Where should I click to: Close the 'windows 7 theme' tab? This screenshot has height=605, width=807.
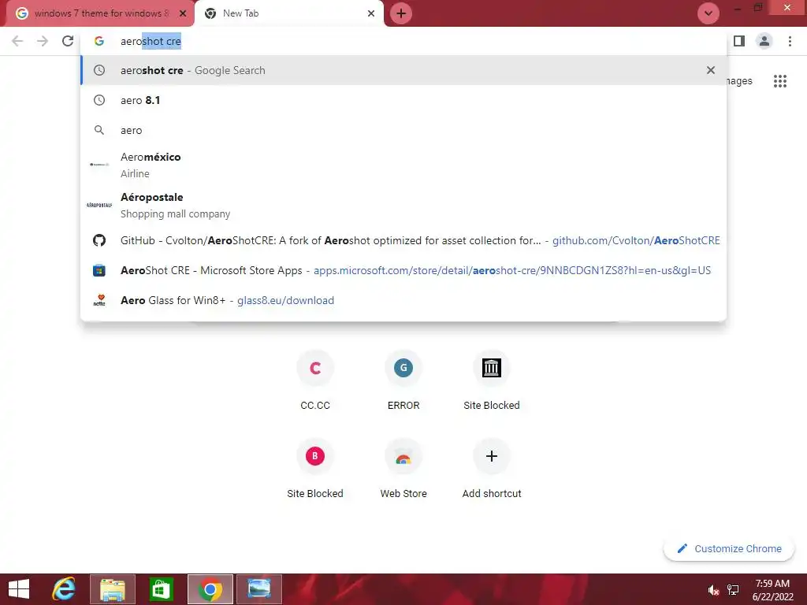pyautogui.click(x=183, y=13)
